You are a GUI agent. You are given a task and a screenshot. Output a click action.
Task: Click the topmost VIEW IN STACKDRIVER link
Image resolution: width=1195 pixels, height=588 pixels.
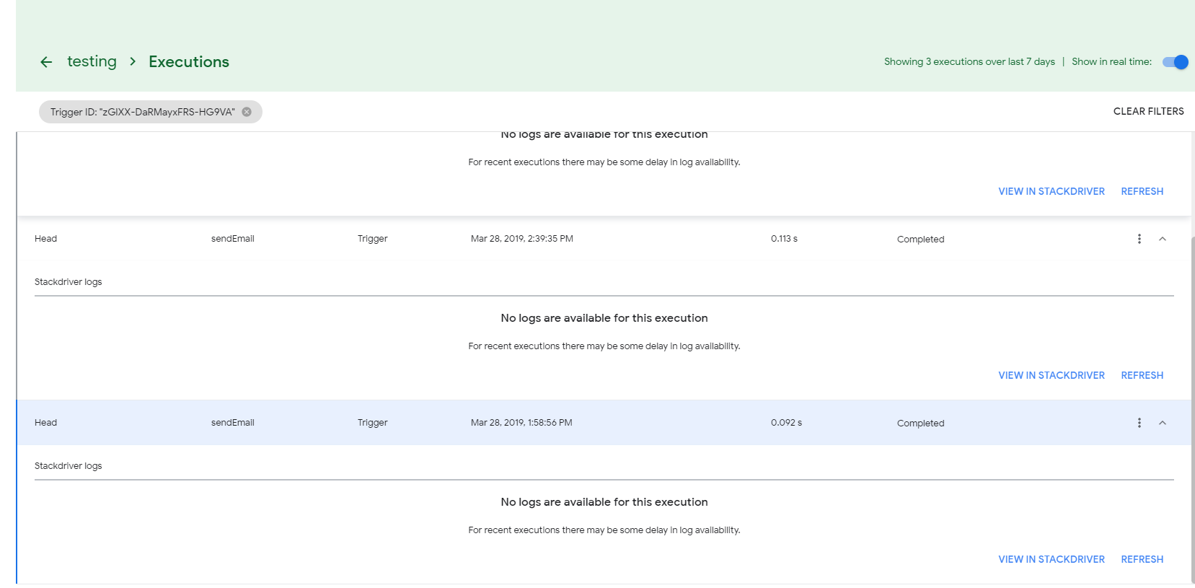pos(1051,191)
